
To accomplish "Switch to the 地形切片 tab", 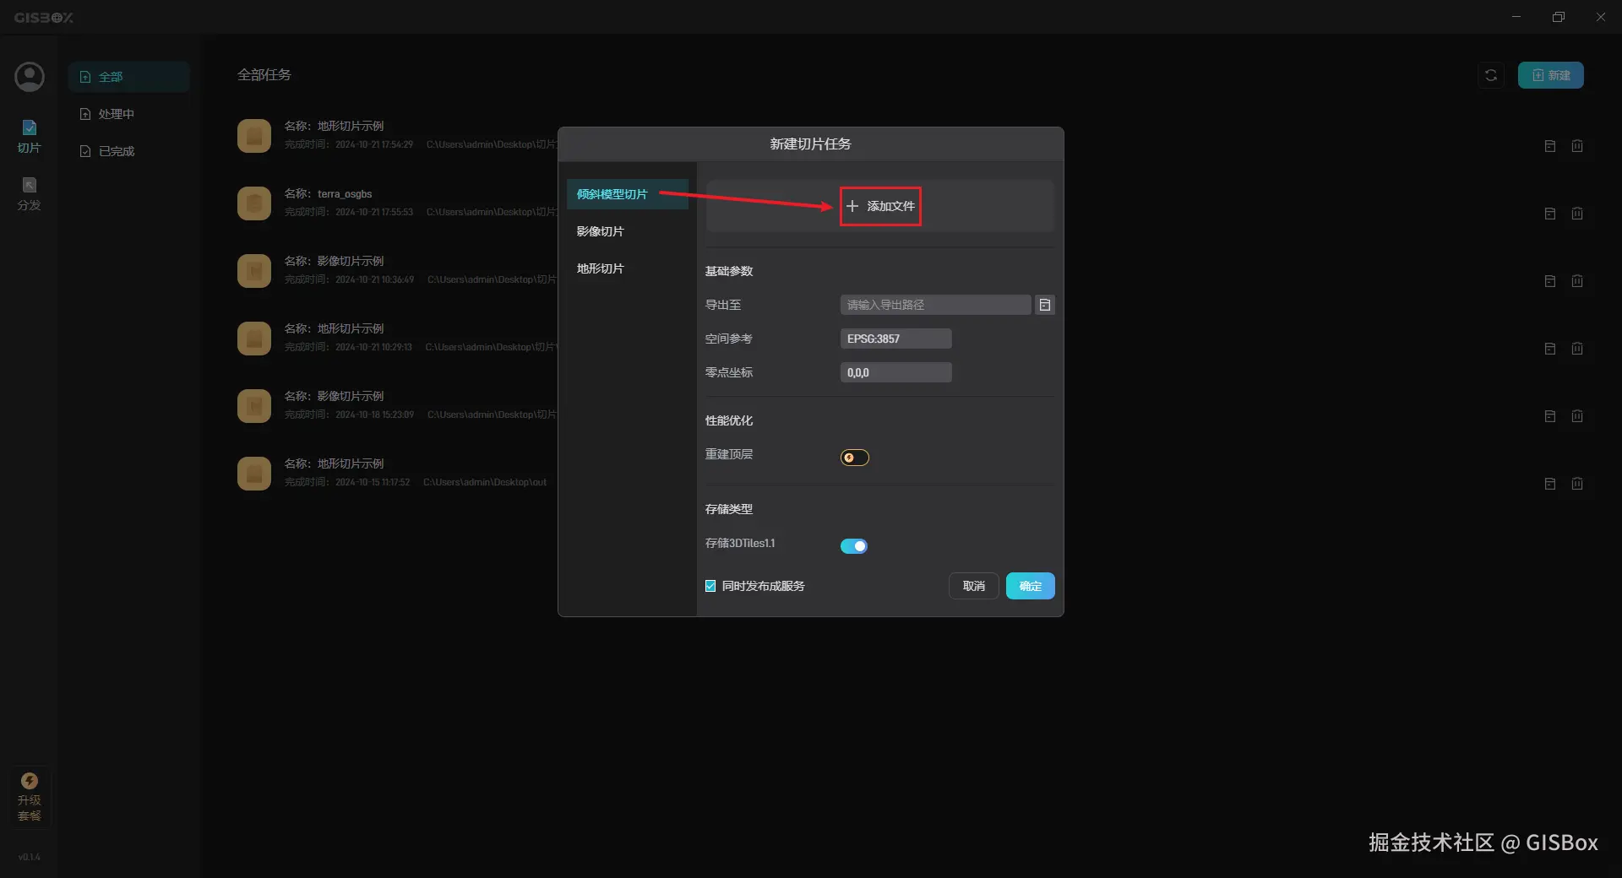I will point(628,268).
